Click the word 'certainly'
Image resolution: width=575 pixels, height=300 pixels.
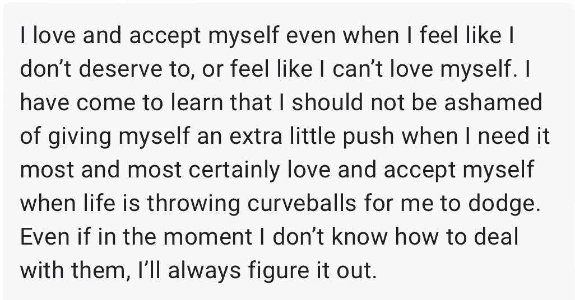[x=234, y=170]
